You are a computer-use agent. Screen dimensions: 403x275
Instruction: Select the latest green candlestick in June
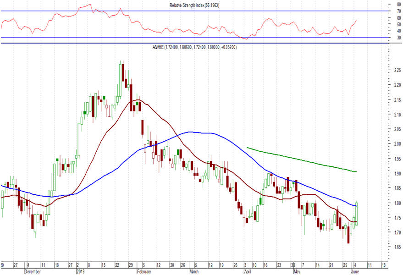357,214
